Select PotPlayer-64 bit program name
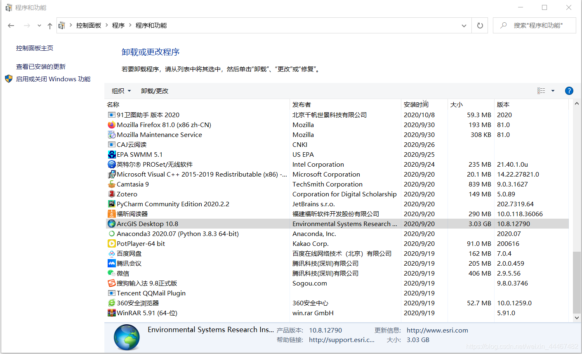582x354 pixels. [x=141, y=243]
